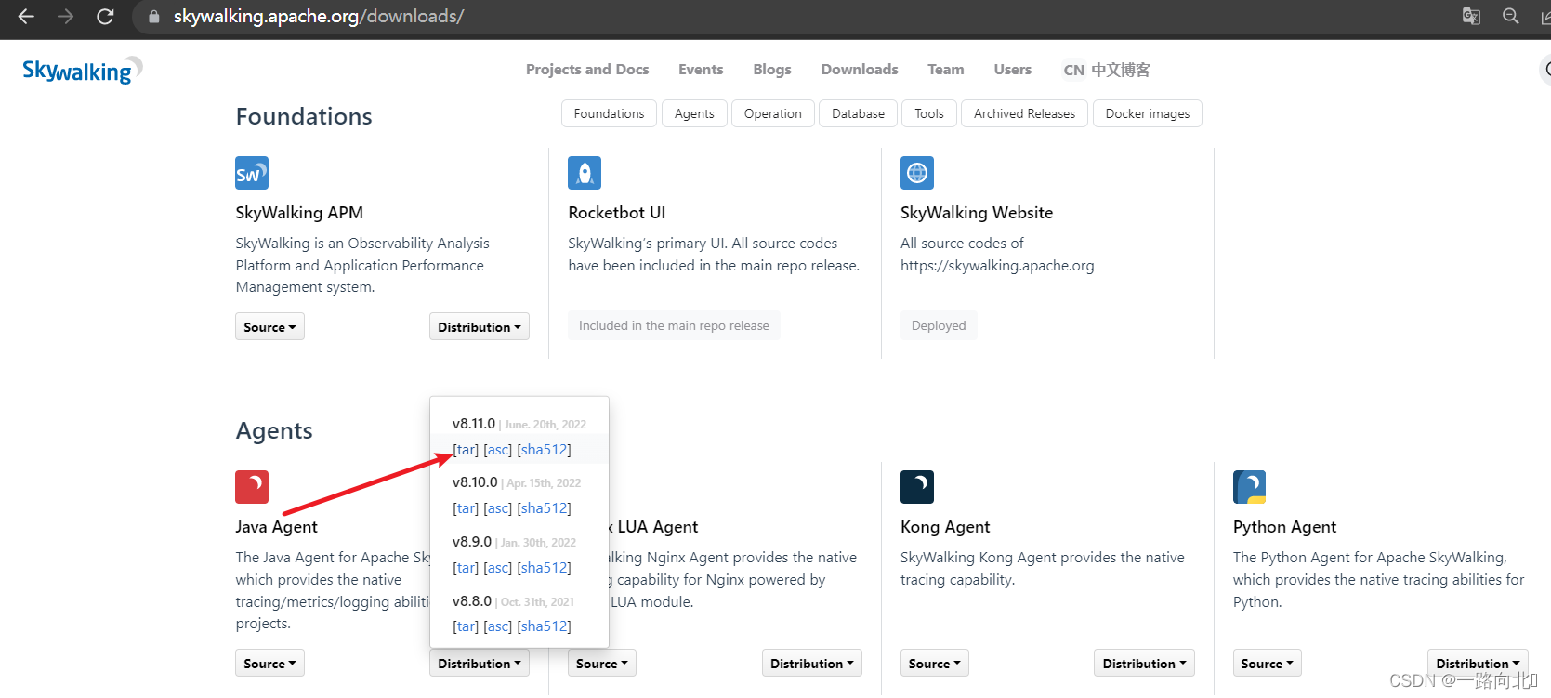
Task: Go back using the browser back arrow
Action: pos(26,16)
